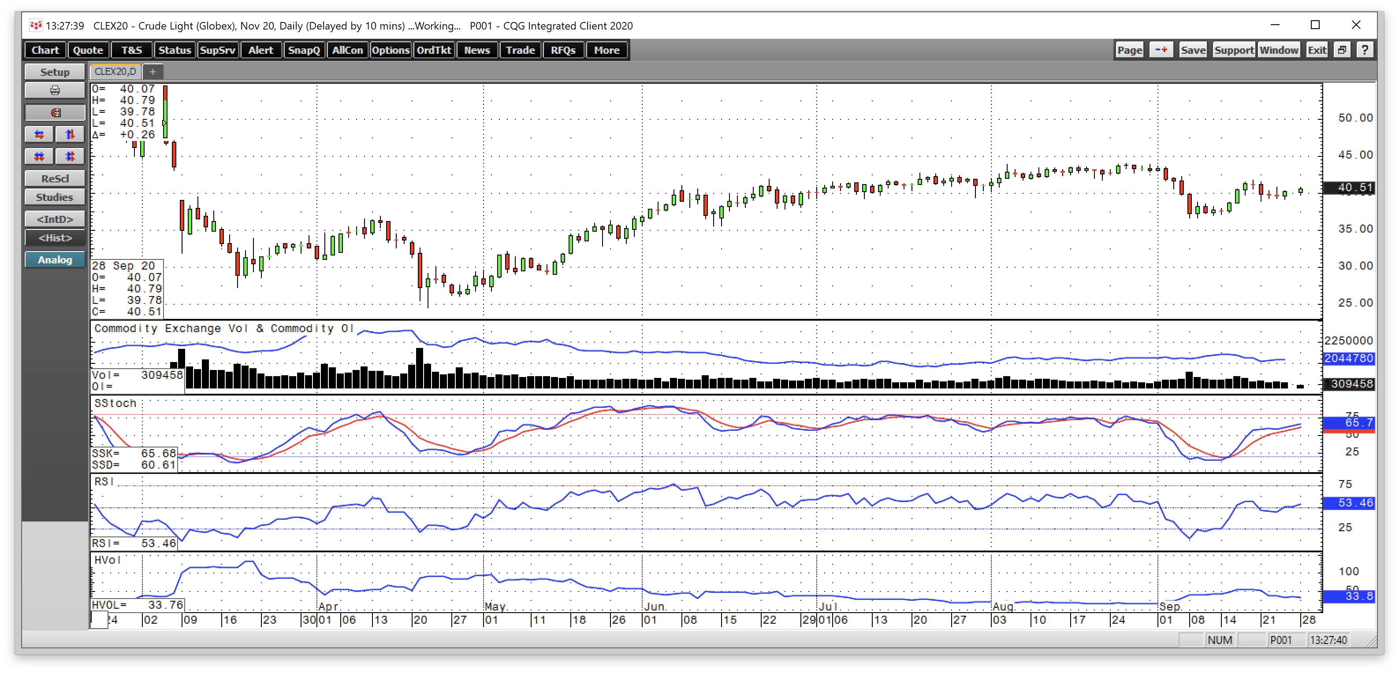Viewport: 1399px width, 673px height.
Task: Open the Alert toolbar item
Action: click(x=260, y=50)
